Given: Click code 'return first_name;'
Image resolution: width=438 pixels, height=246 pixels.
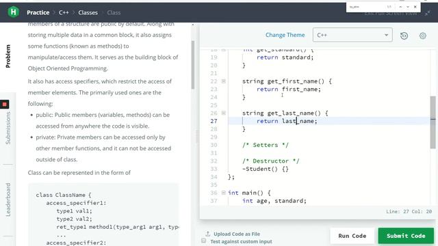Looking at the screenshot, I should coord(289,90).
